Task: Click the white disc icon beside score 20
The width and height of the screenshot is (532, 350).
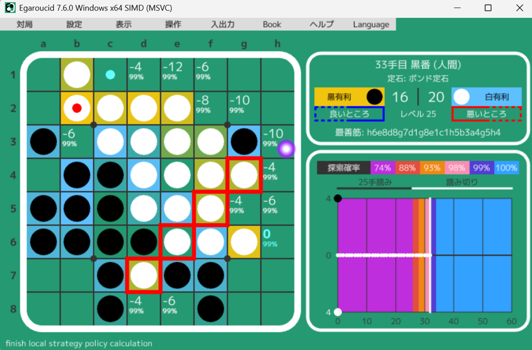Action: [x=461, y=97]
